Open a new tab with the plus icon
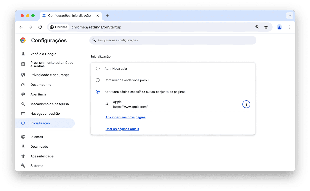Viewport: 310px width, 191px height. pos(107,16)
